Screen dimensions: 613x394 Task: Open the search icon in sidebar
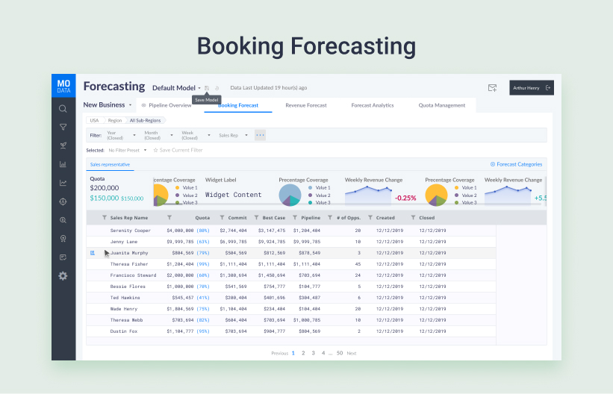point(63,109)
